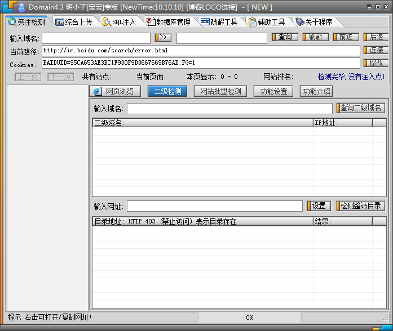Open the 辅助工具 tab
This screenshot has width=393, height=331.
point(267,22)
